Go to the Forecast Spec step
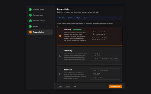 coord(40,15)
